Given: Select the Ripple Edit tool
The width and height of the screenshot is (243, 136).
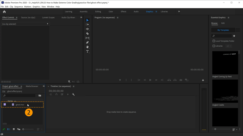Looking at the screenshot, I should [87, 29].
